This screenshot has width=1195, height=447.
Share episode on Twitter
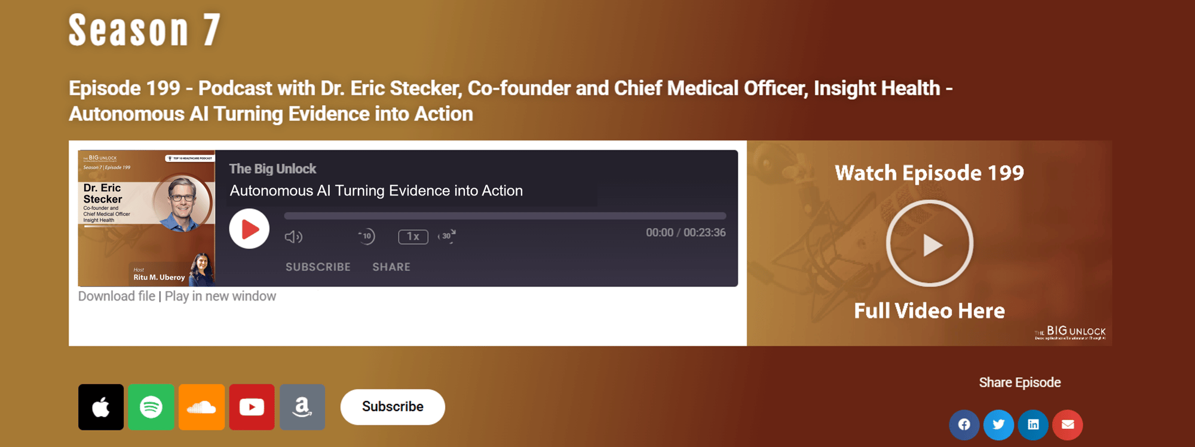coord(998,424)
